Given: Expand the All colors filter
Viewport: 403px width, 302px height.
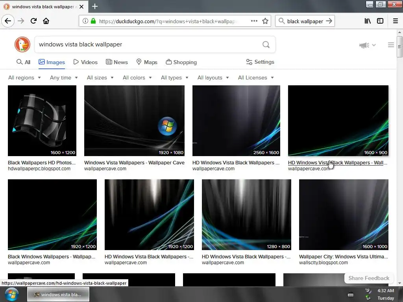Looking at the screenshot, I should (137, 77).
